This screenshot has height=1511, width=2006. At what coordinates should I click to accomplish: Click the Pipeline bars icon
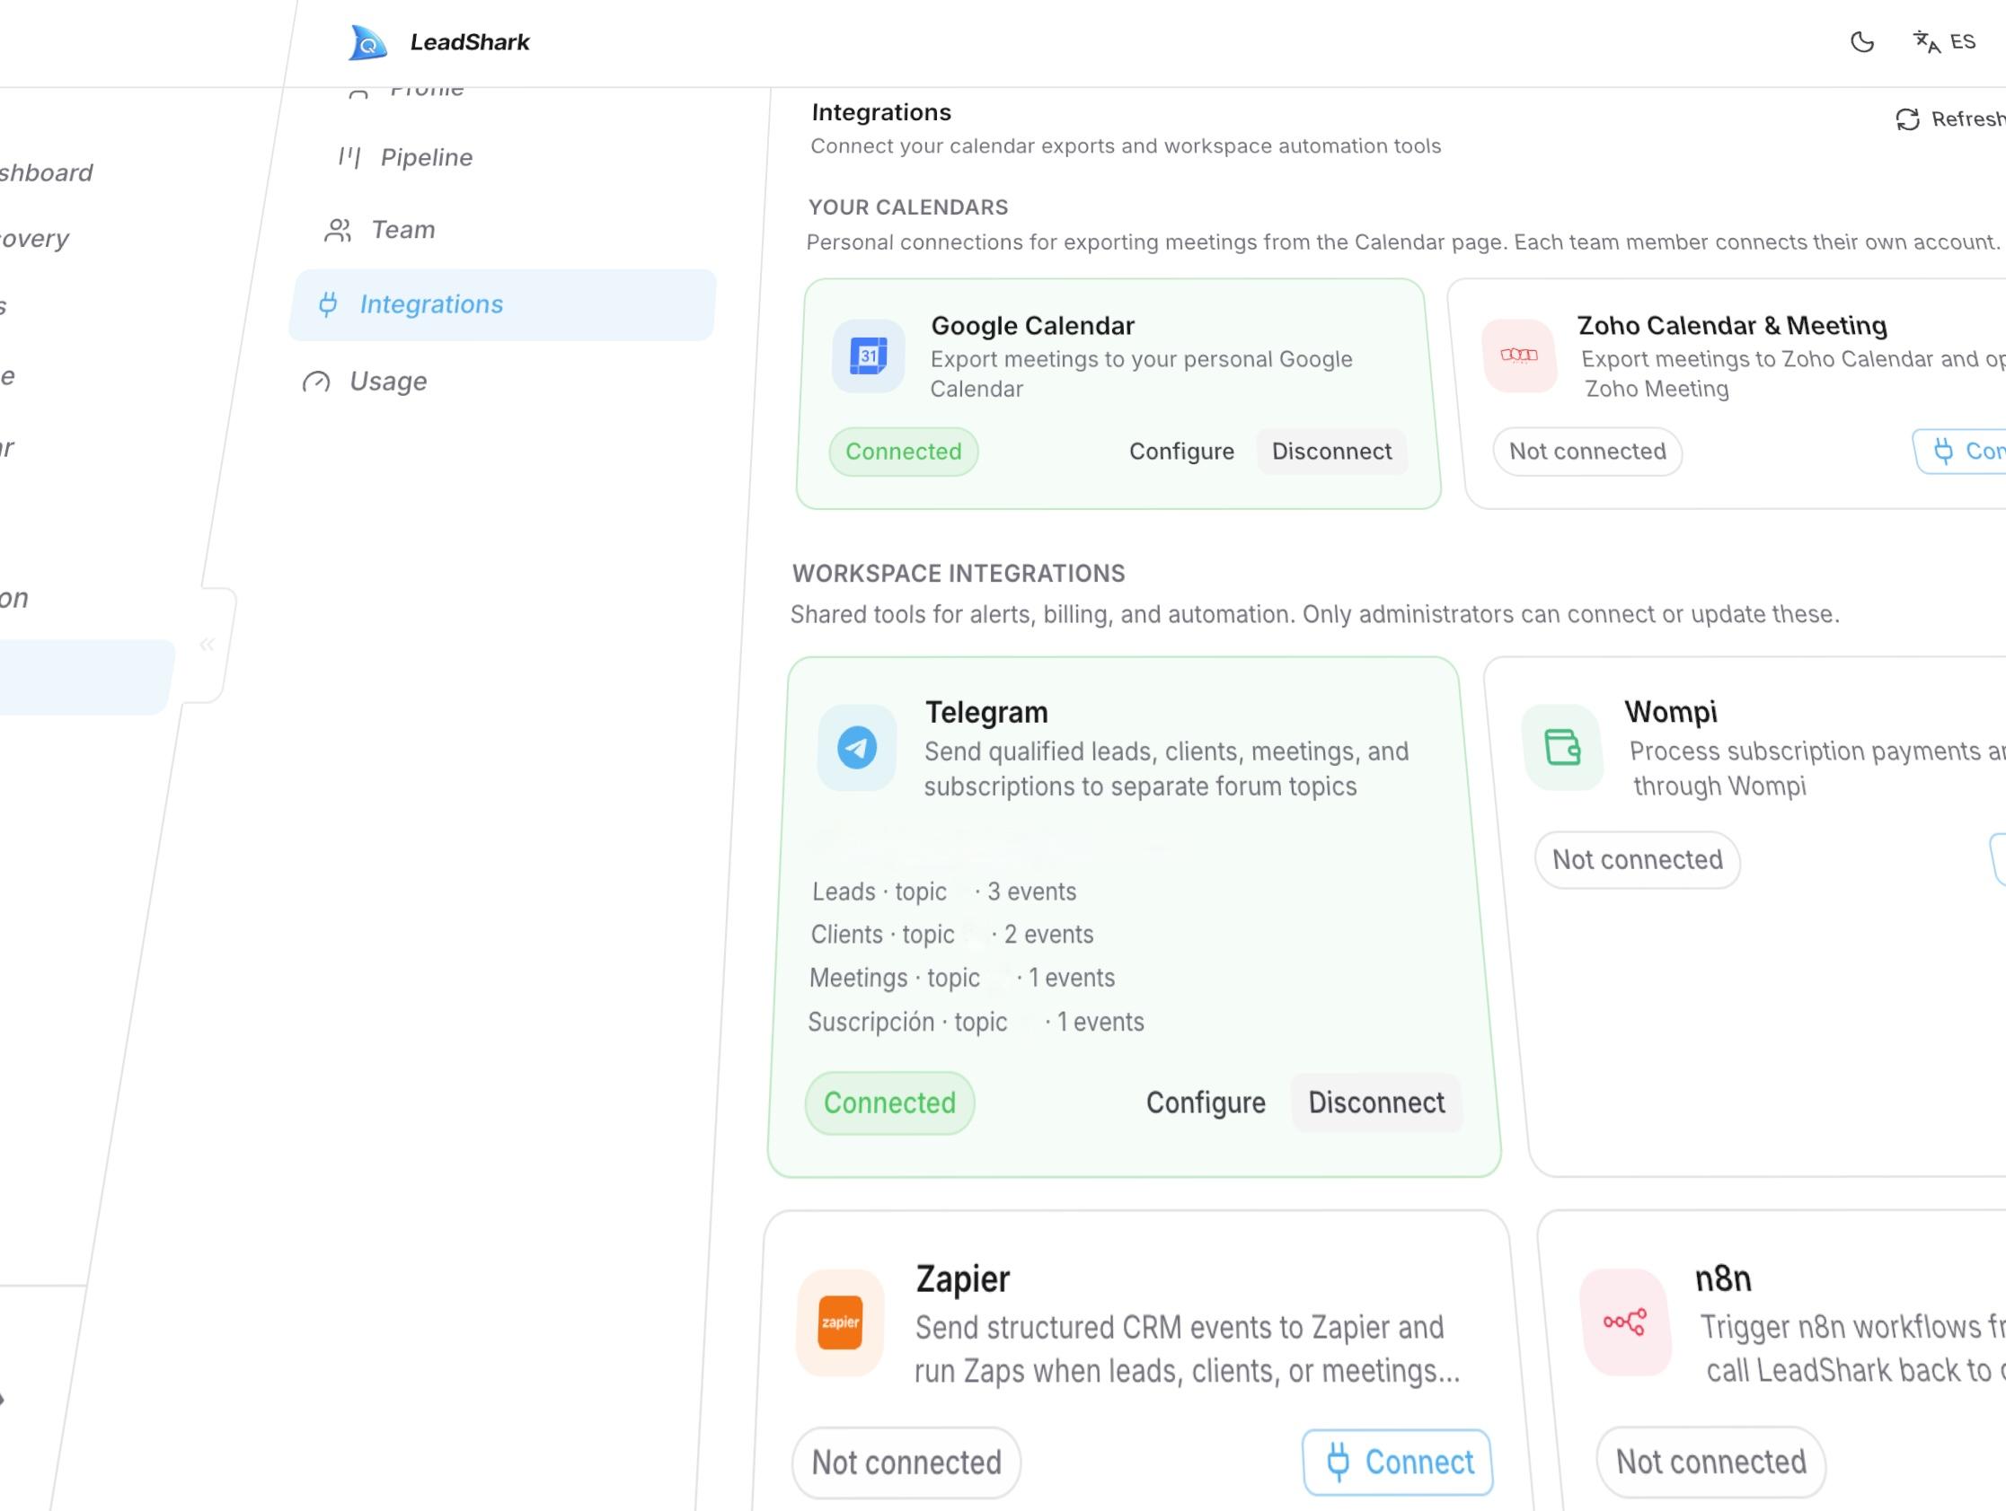(349, 158)
